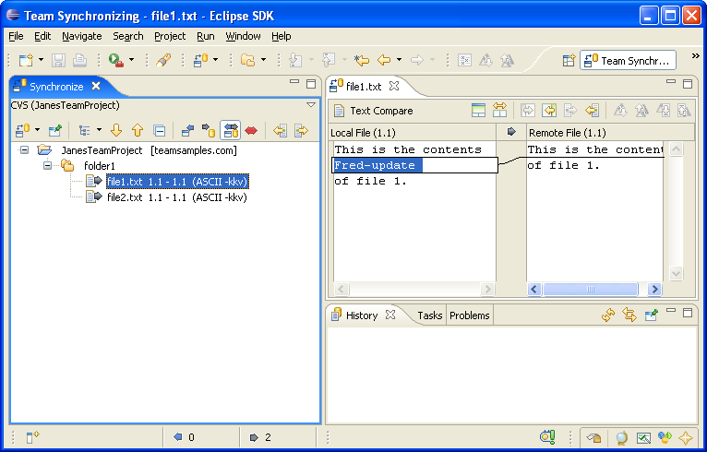The height and width of the screenshot is (452, 707).
Task: Refresh the History view
Action: (x=608, y=315)
